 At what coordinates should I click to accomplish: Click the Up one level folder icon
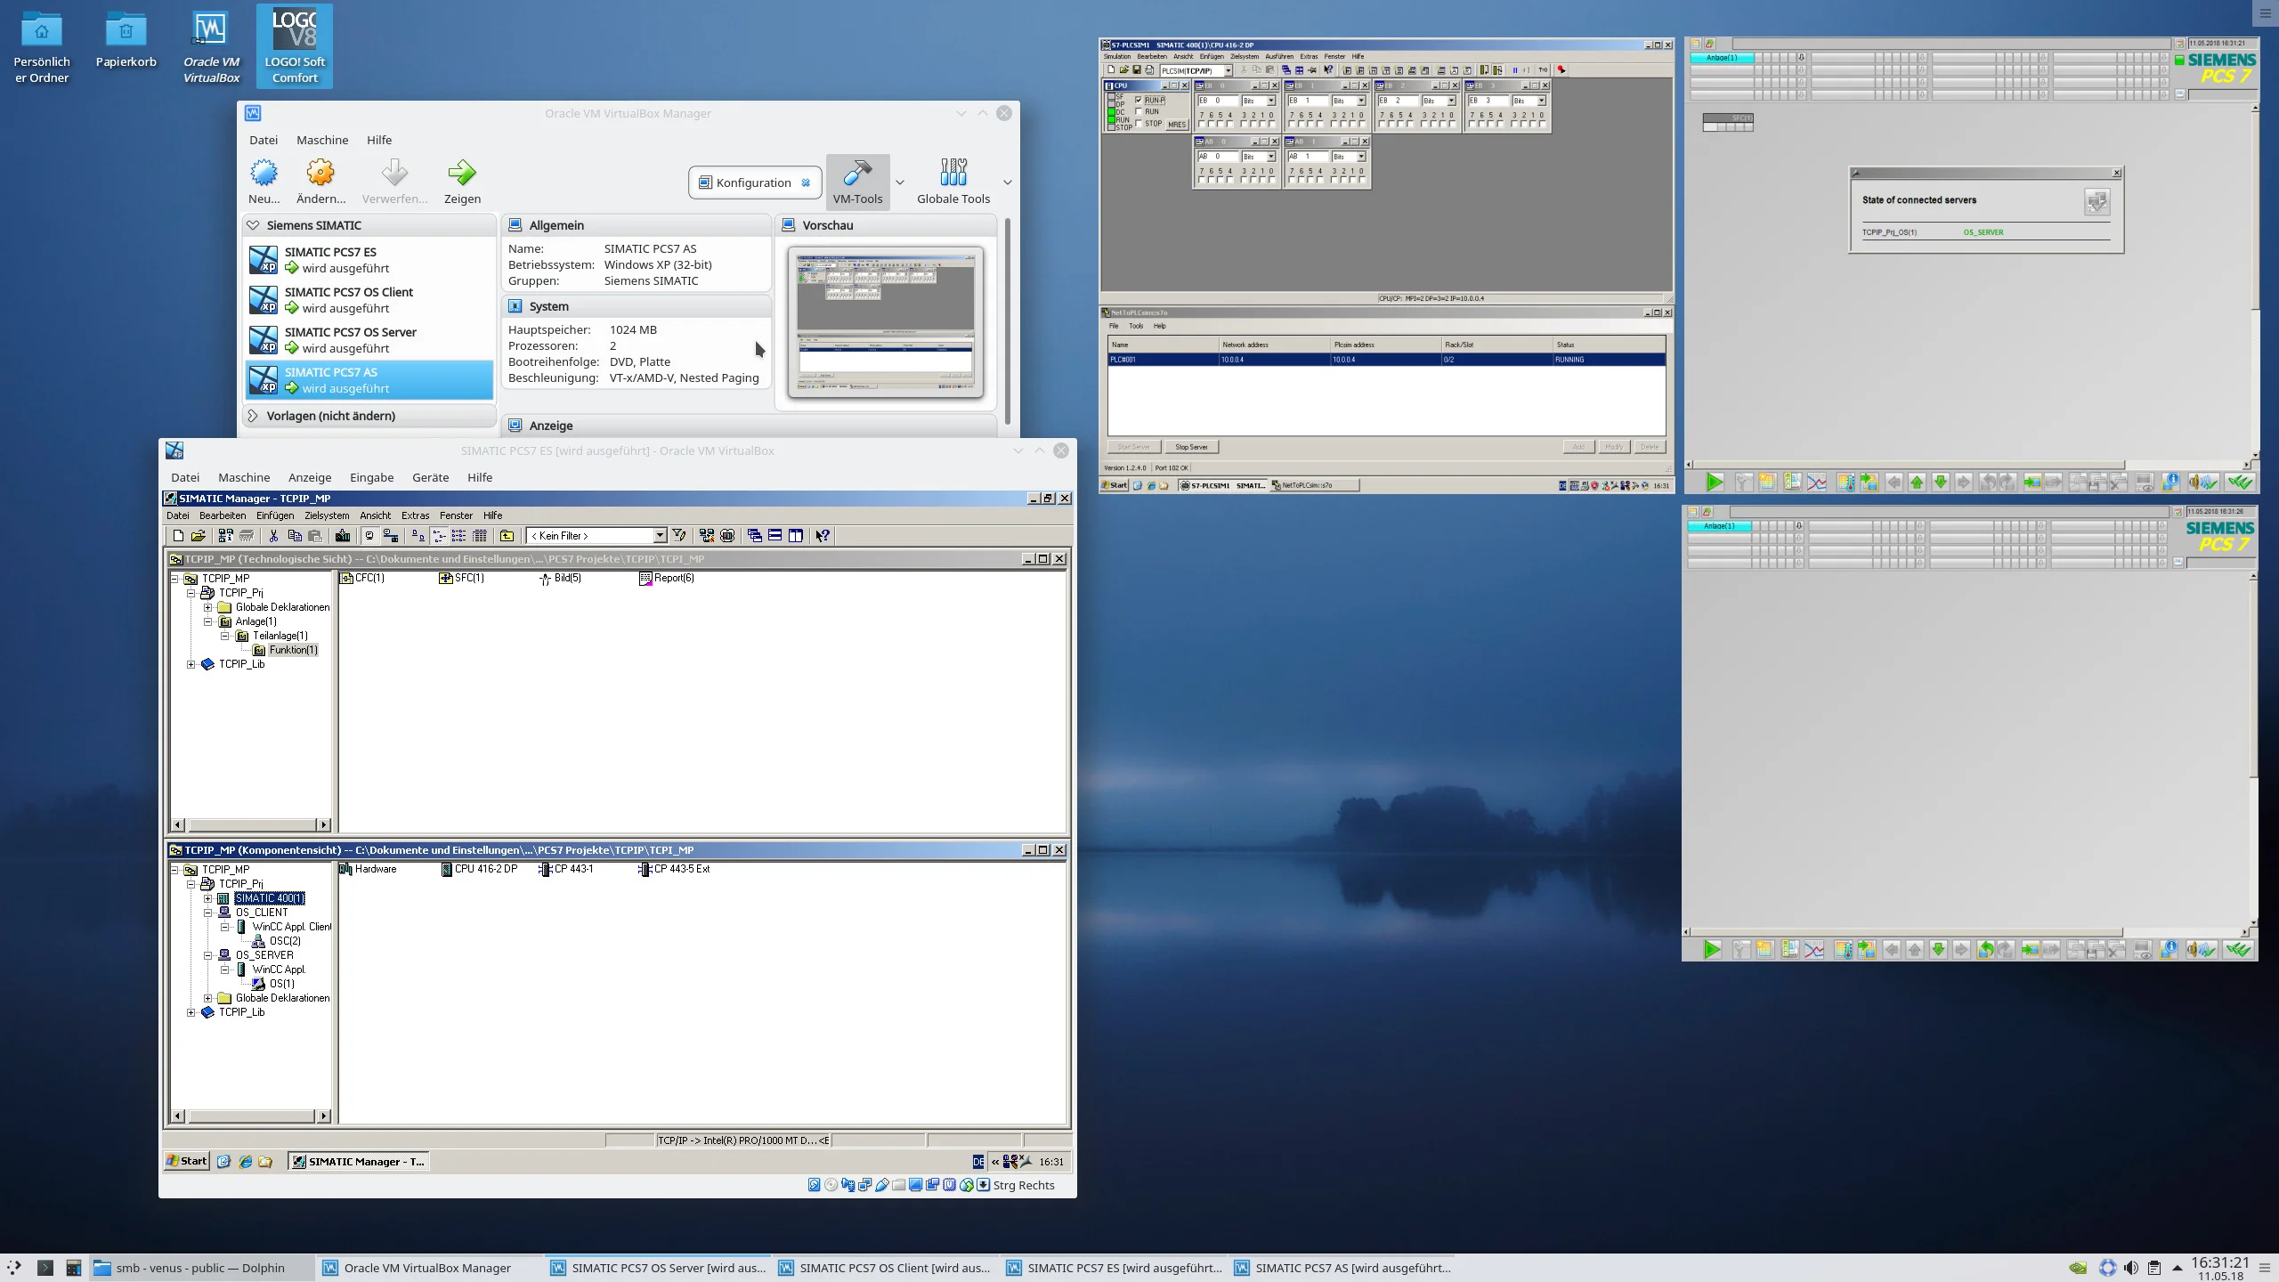(x=507, y=536)
